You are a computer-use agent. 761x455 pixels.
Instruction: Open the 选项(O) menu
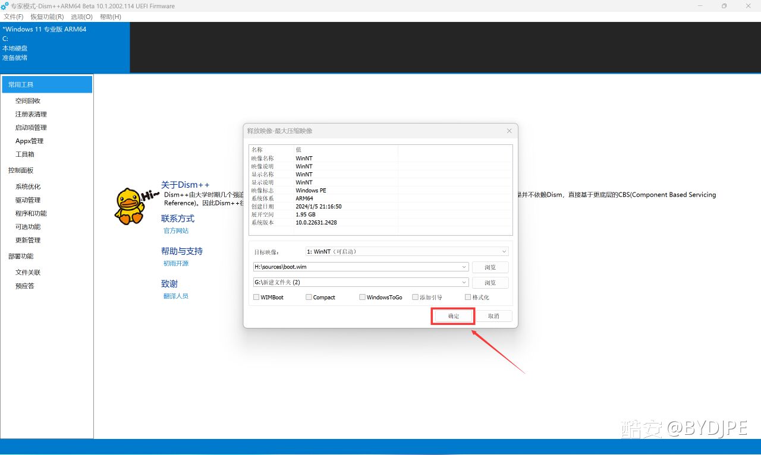coord(81,17)
